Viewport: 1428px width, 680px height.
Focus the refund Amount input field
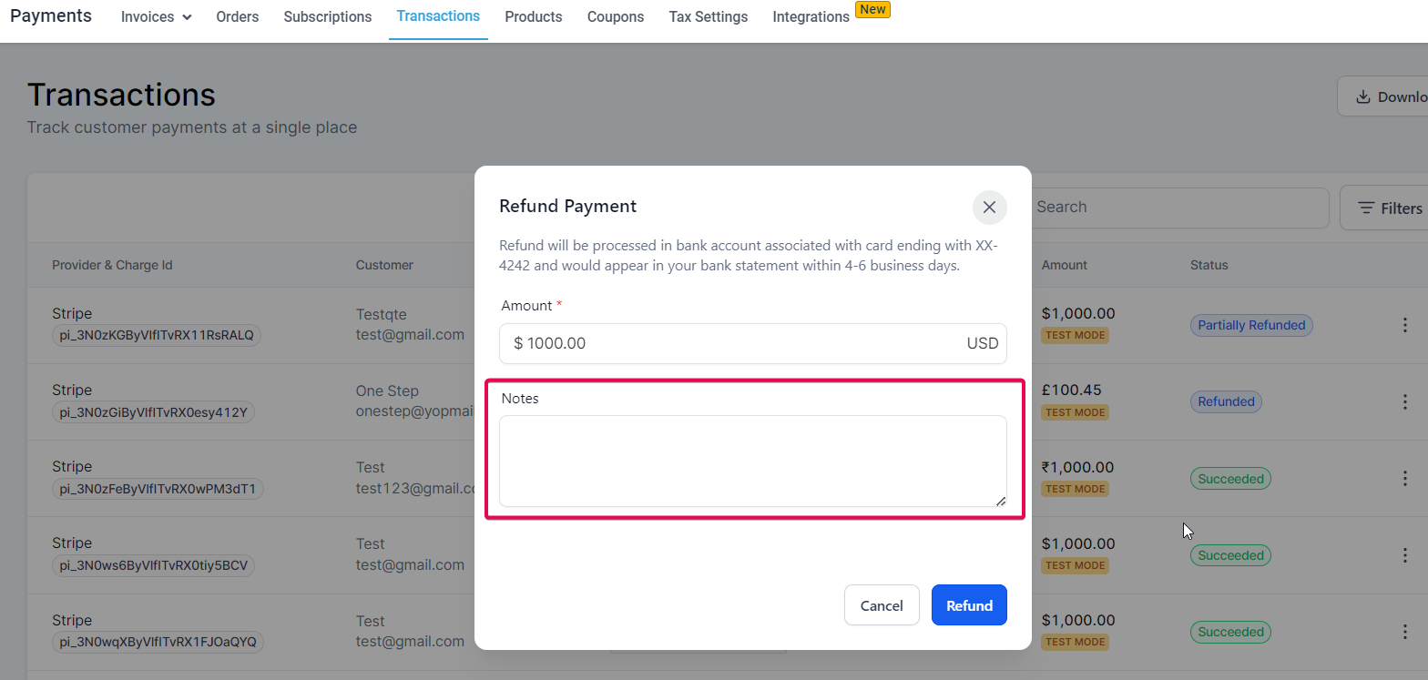pos(753,343)
